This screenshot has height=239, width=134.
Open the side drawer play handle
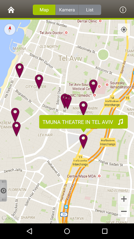tap(3, 191)
